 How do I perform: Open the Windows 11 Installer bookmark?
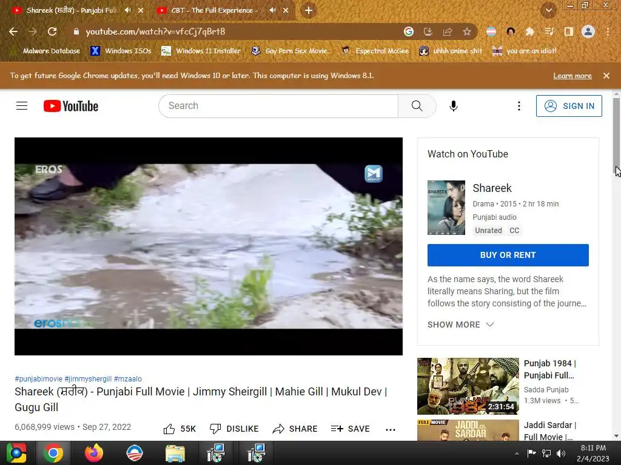click(x=201, y=51)
